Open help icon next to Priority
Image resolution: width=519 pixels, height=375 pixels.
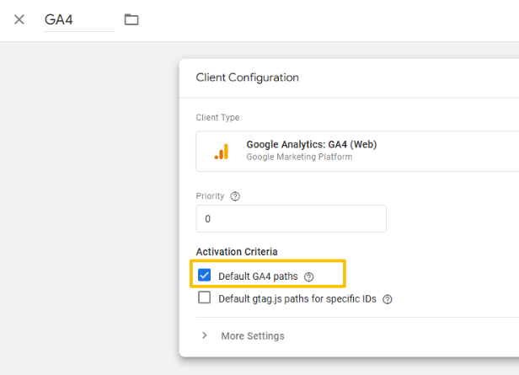tap(235, 196)
